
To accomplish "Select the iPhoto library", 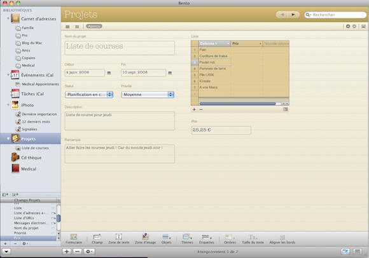I will click(x=23, y=105).
